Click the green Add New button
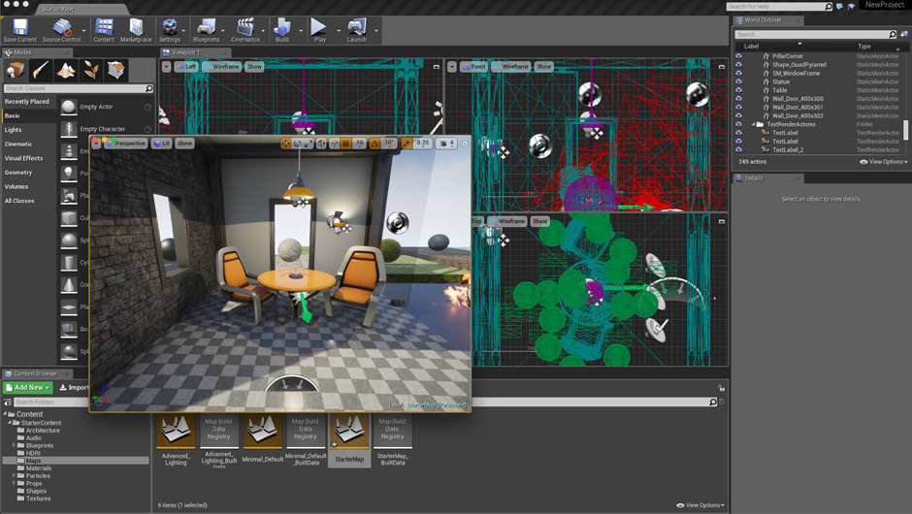Screen dimensions: 912x514 coord(27,388)
